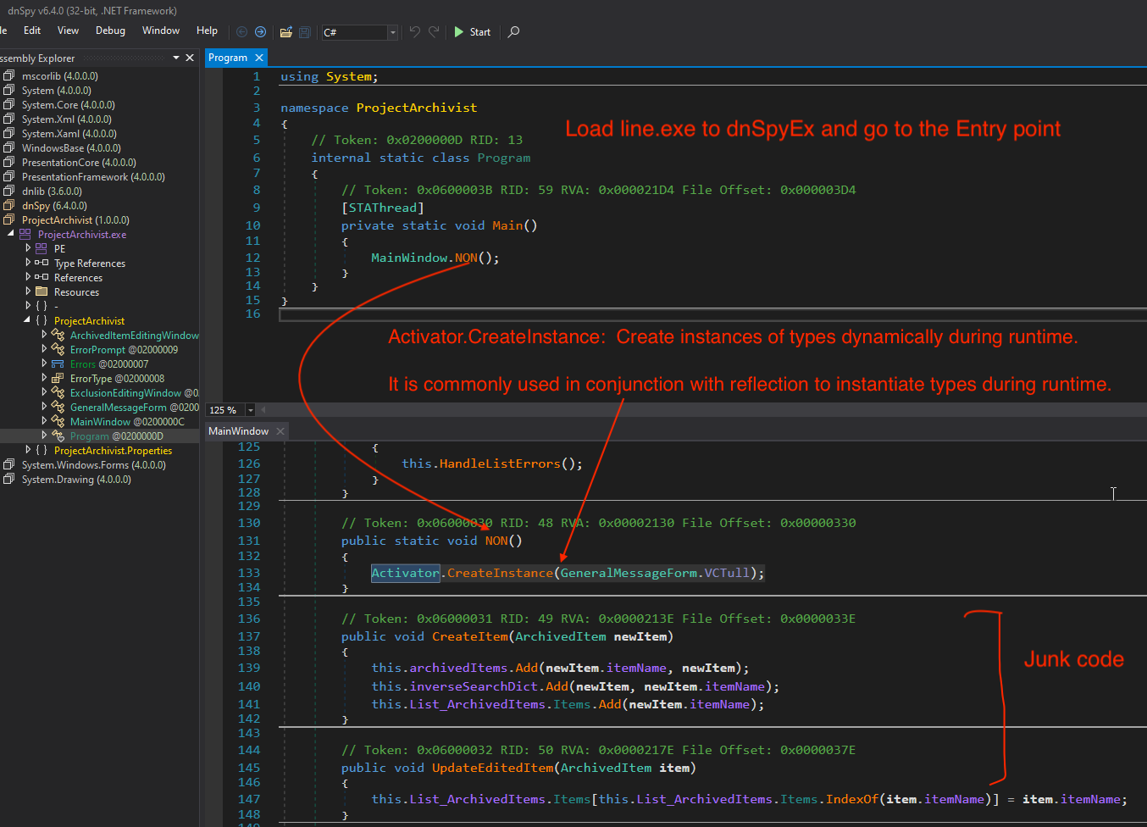Select the WindowsBase assembly row
This screenshot has width=1147, height=827.
[99, 147]
